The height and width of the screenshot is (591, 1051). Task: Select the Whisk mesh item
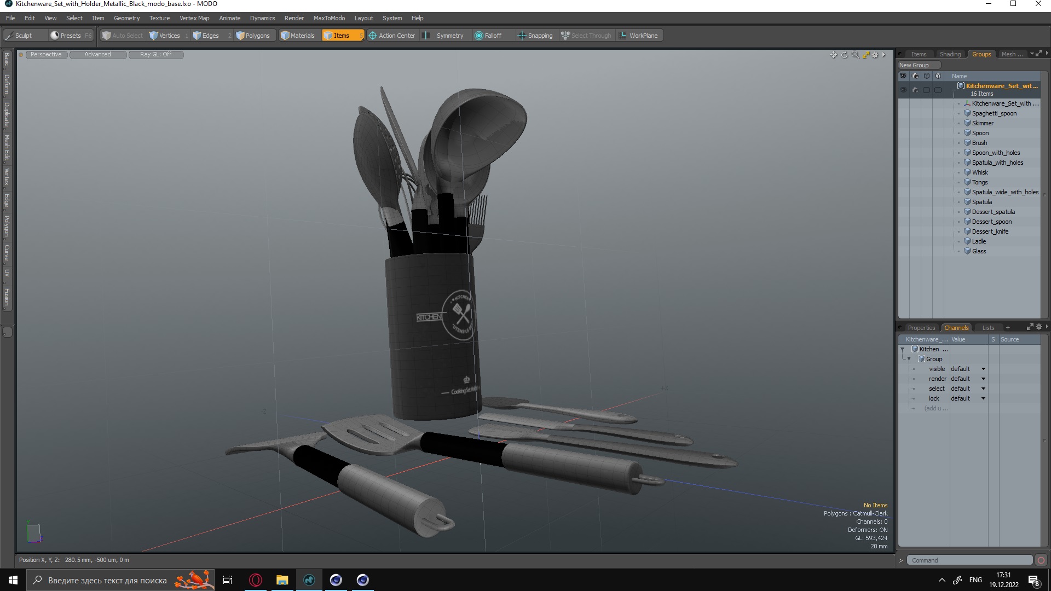point(979,172)
